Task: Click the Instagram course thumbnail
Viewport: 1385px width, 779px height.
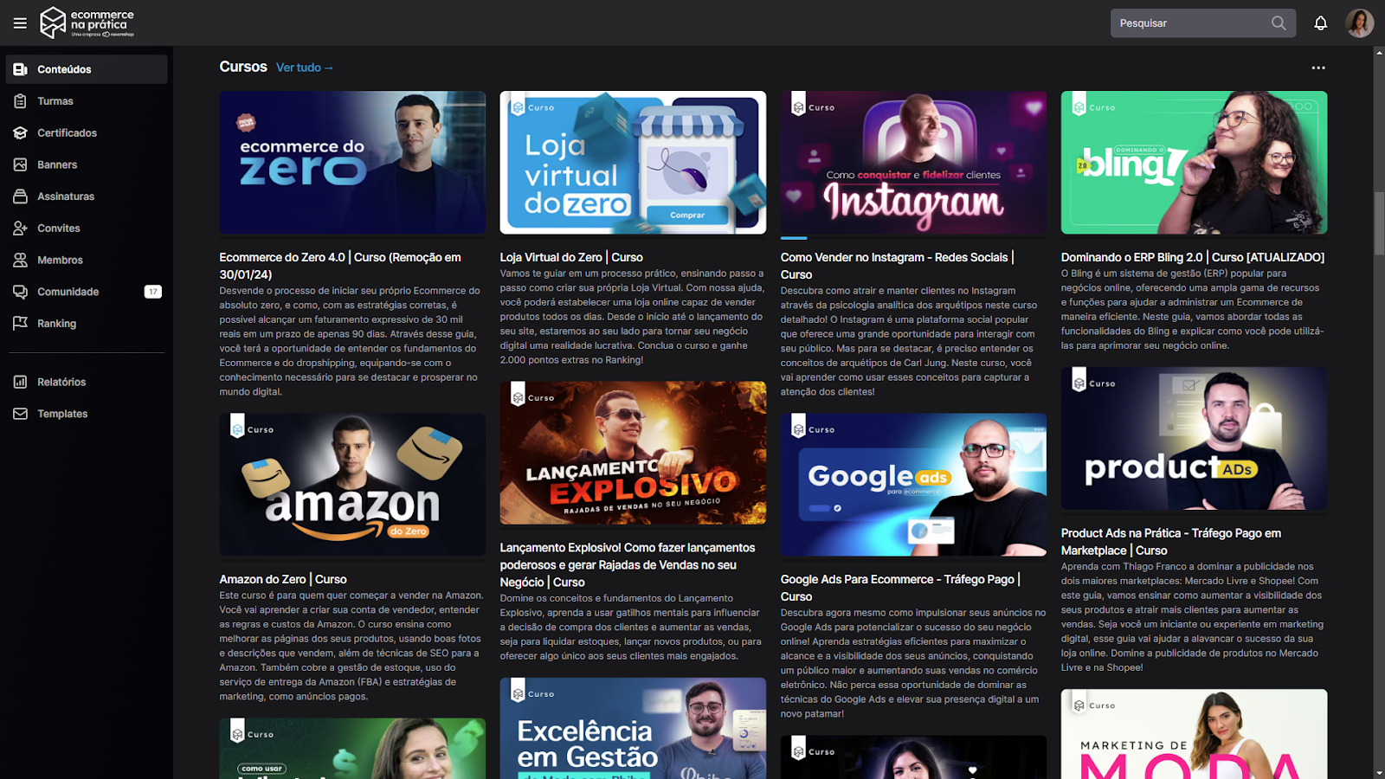Action: (913, 163)
